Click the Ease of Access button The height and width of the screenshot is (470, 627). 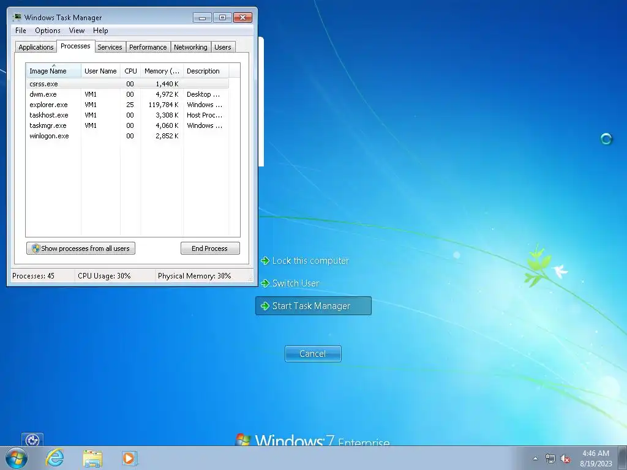click(x=32, y=439)
